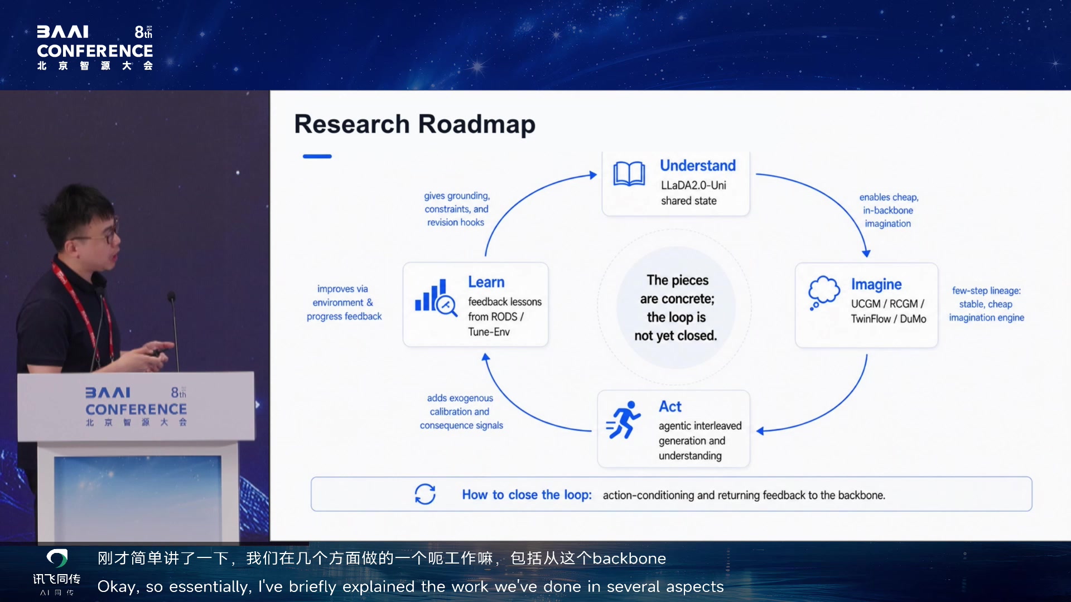
Task: Click the Act card title
Action: (670, 406)
